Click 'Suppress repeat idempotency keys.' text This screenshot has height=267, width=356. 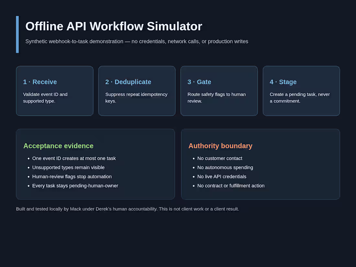(136, 98)
